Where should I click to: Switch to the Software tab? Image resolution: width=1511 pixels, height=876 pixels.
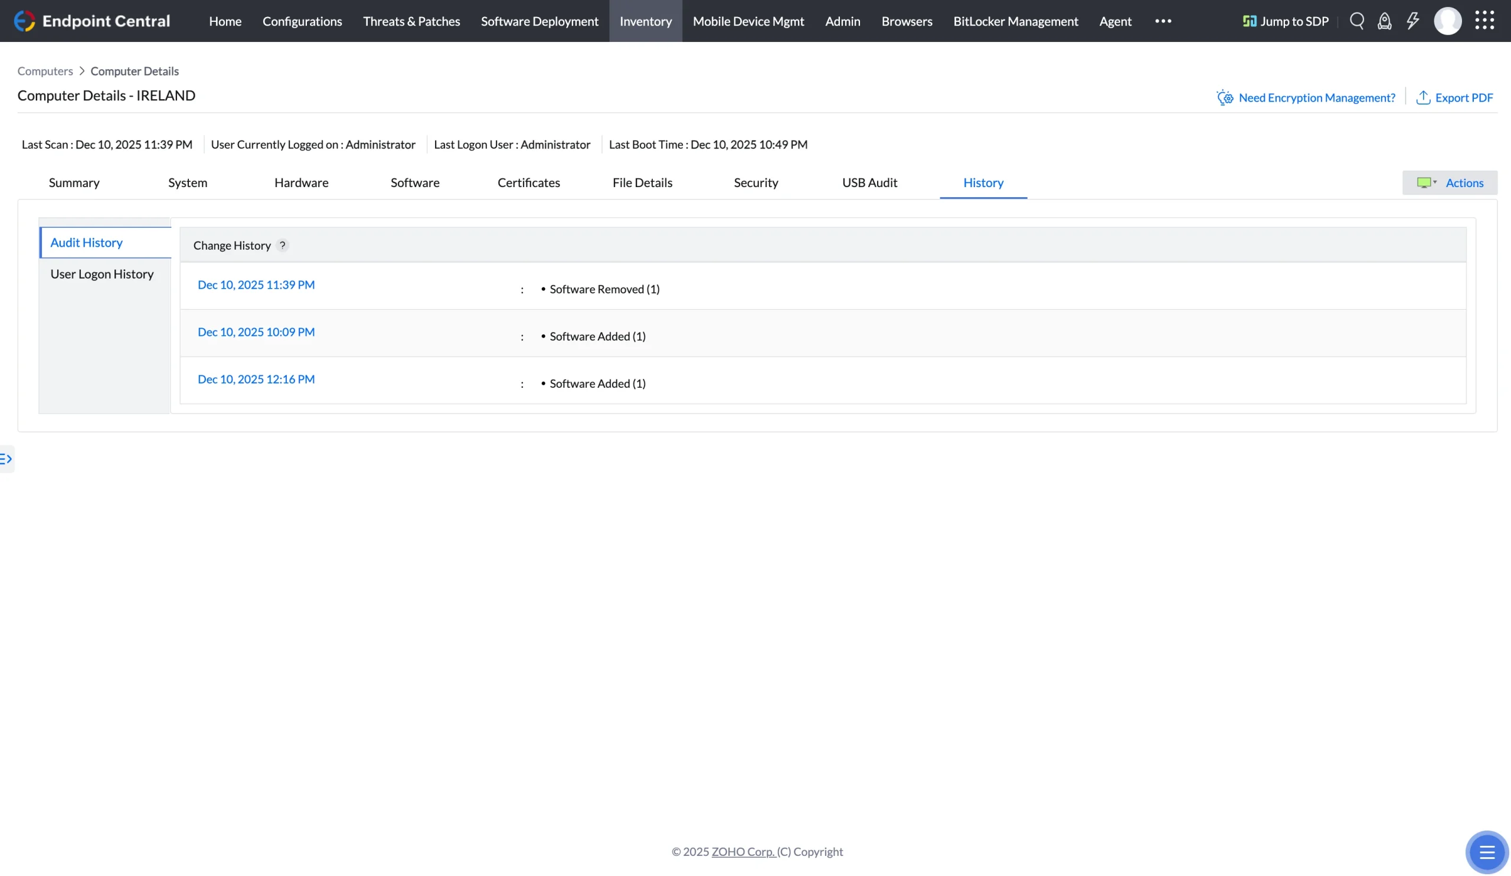click(415, 183)
